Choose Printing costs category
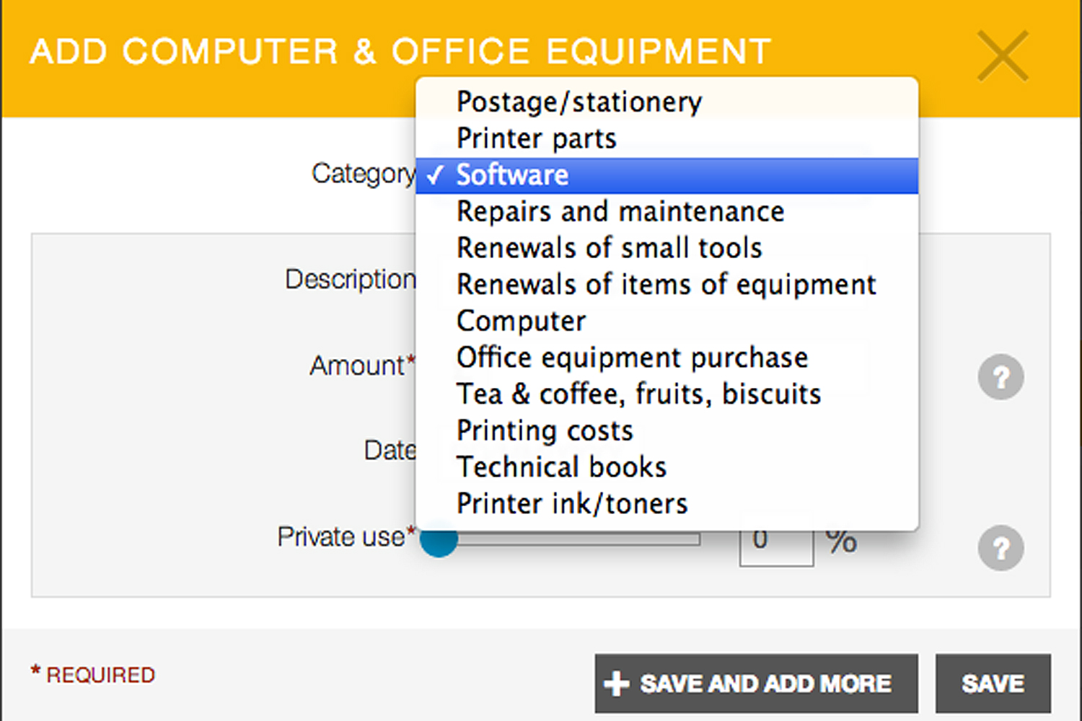Image resolution: width=1082 pixels, height=721 pixels. tap(545, 430)
